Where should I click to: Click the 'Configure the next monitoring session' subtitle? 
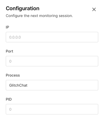[x=39, y=16]
